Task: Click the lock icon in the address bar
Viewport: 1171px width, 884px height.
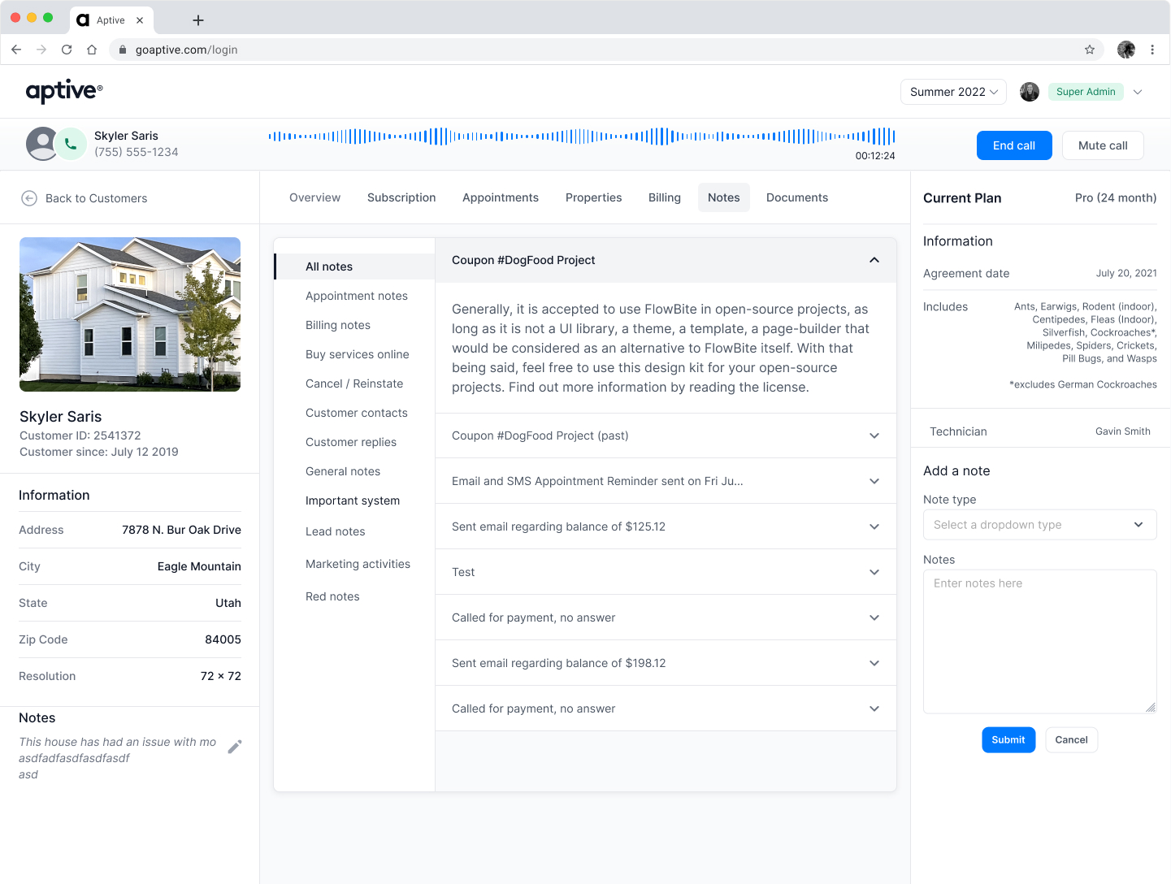Action: pos(123,50)
